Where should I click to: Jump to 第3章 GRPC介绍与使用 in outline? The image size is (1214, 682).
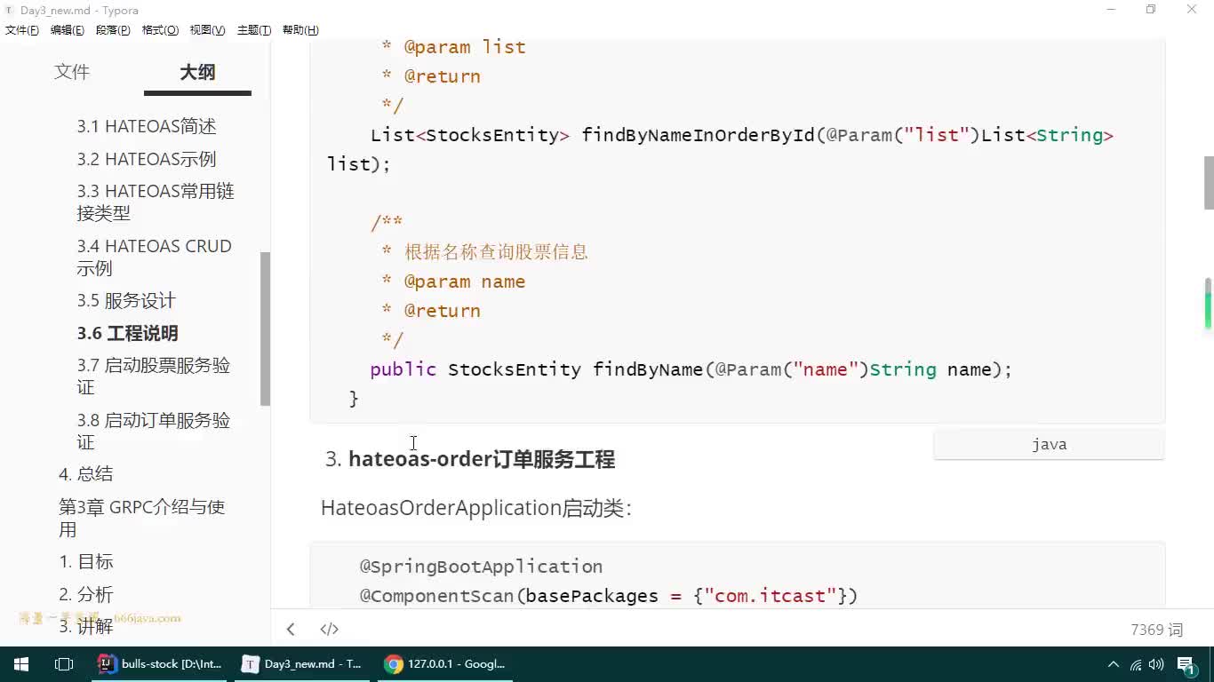tap(142, 519)
